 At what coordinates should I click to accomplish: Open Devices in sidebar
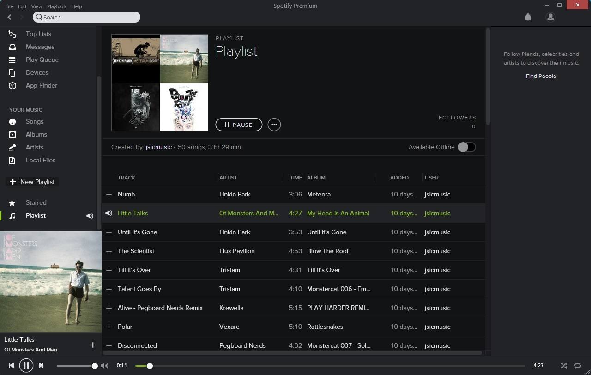point(37,72)
